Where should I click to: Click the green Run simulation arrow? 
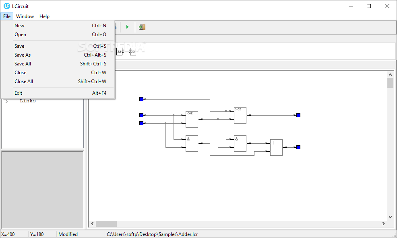(127, 27)
